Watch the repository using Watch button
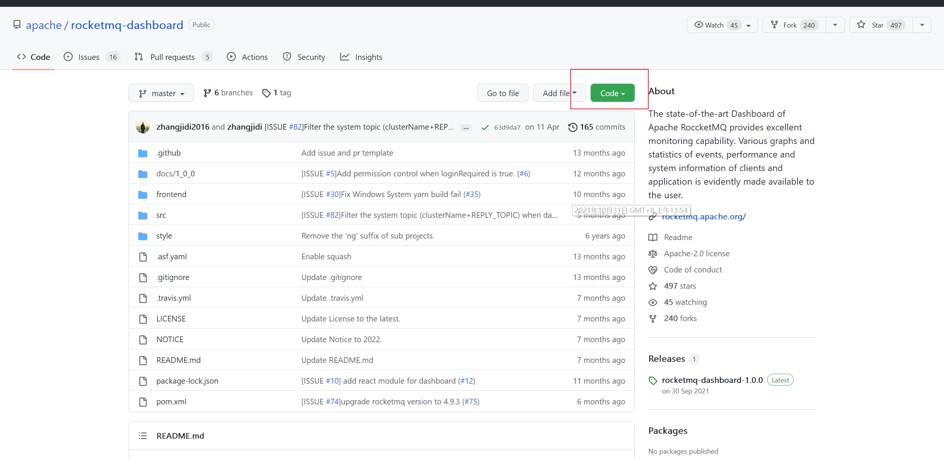 click(x=722, y=25)
